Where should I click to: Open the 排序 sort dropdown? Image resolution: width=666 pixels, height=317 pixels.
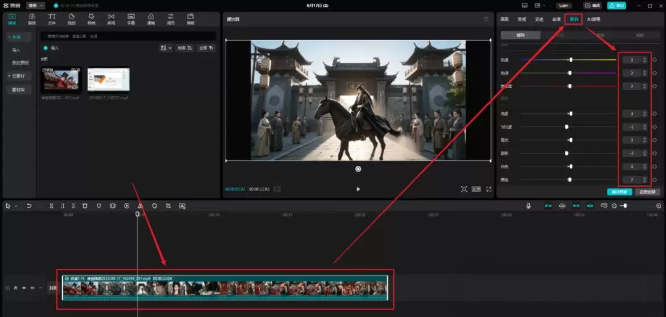185,48
